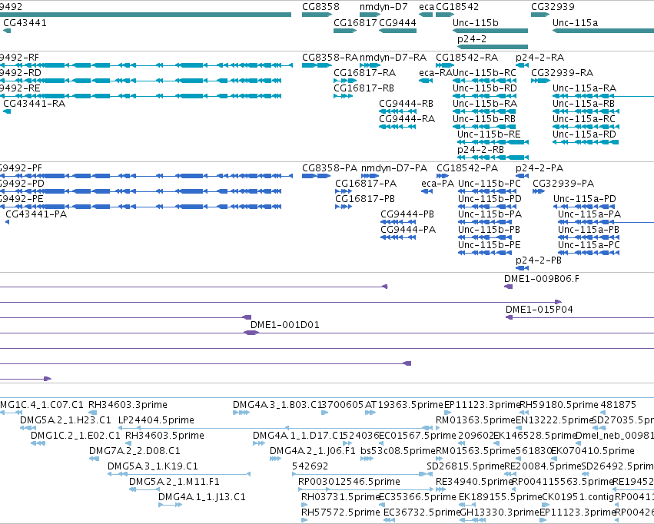Screen dimensions: 654x524
Task: Select the Unc-115a-RA transcript label
Action: pos(584,88)
